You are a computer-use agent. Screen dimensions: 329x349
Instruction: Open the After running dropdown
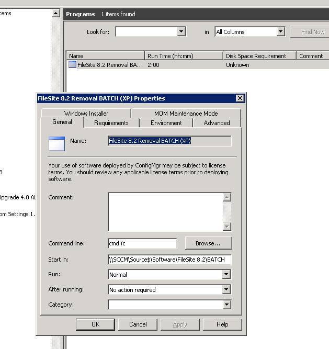pyautogui.click(x=226, y=290)
